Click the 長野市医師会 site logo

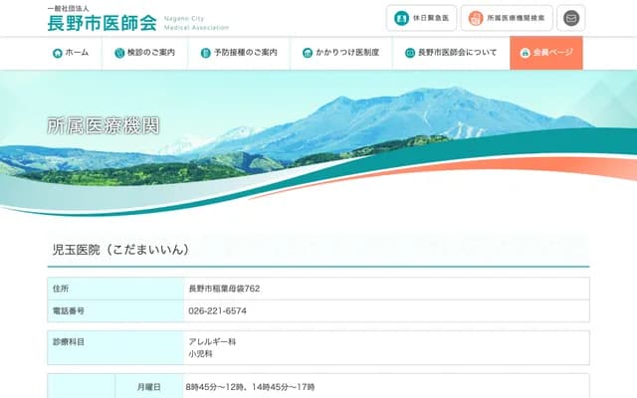102,20
